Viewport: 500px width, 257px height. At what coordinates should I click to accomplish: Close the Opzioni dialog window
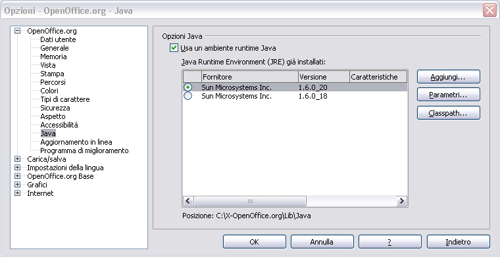point(489,11)
